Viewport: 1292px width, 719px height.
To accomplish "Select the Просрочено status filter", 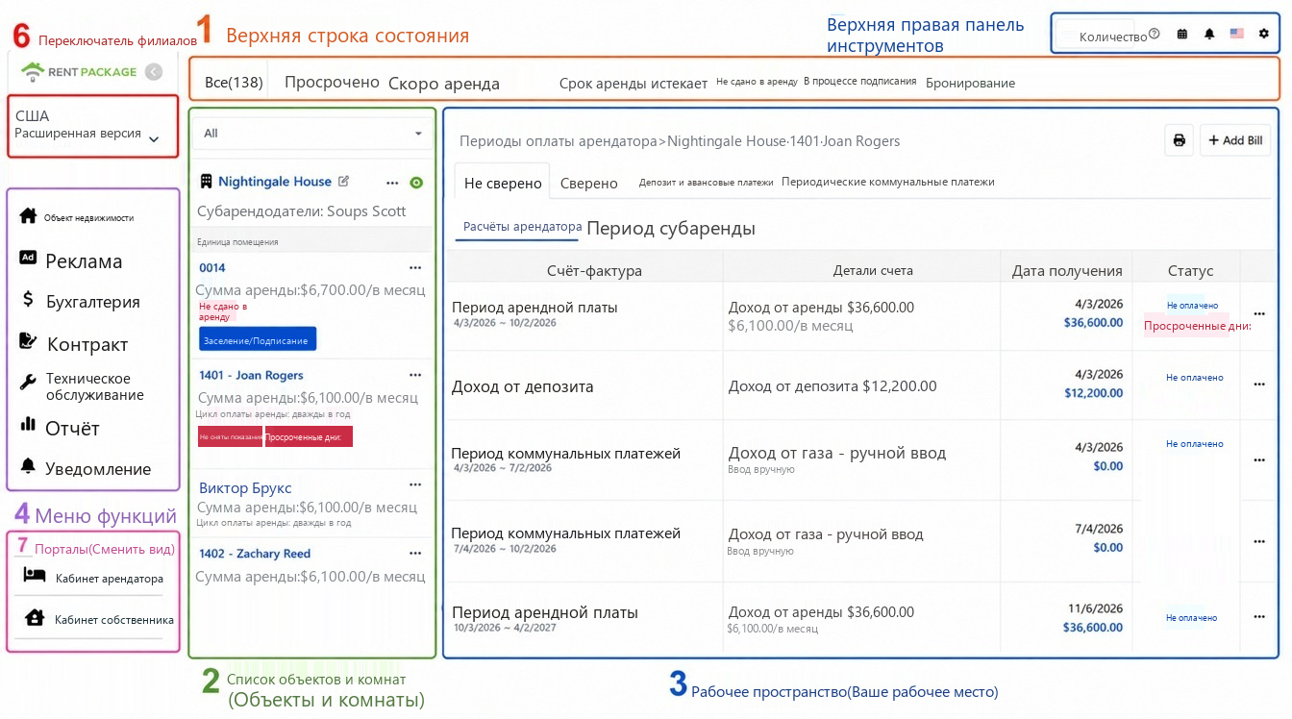I will click(333, 82).
